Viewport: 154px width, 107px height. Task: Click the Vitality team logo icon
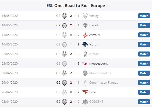click(x=85, y=16)
